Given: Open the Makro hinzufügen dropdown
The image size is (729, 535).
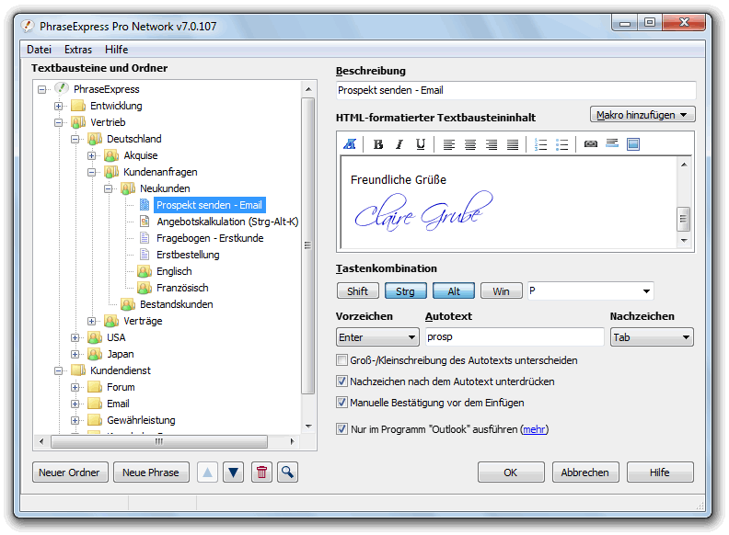Looking at the screenshot, I should (642, 115).
